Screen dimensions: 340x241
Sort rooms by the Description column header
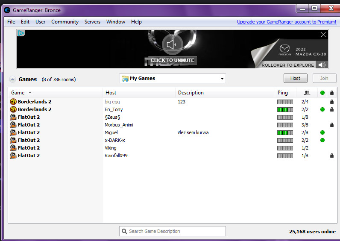coord(225,93)
